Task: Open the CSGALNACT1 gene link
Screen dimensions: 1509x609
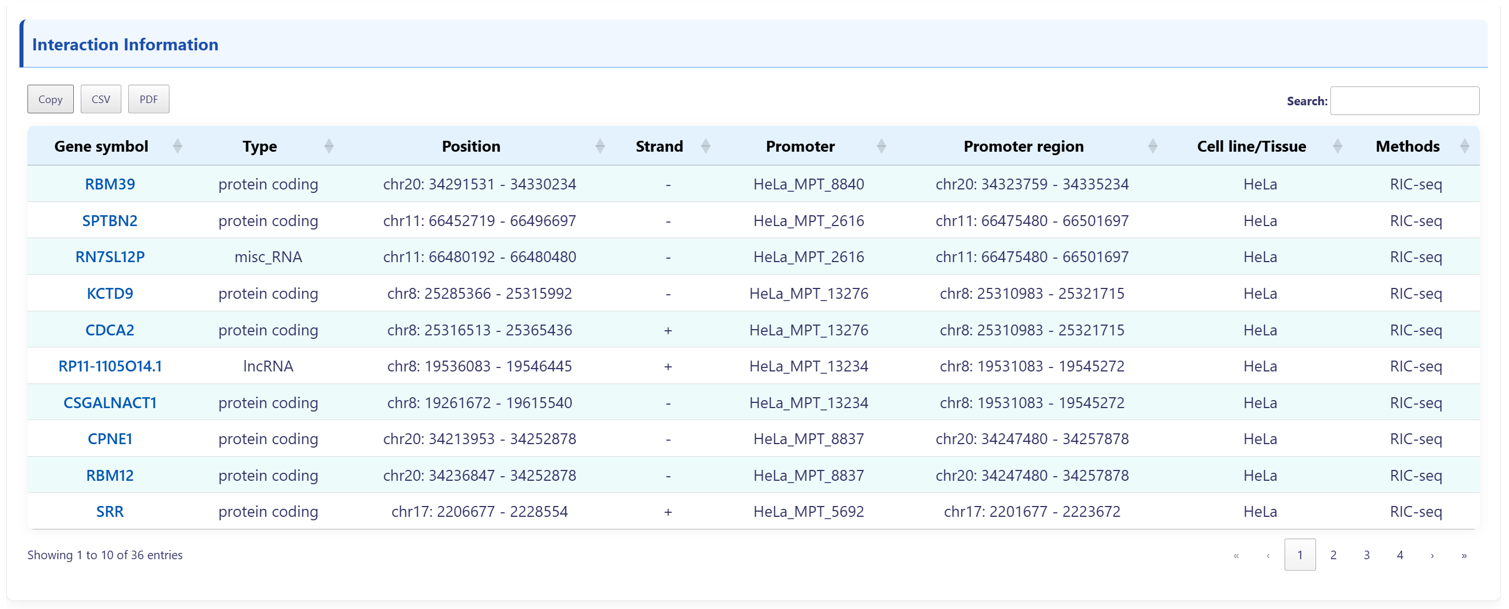Action: click(109, 403)
